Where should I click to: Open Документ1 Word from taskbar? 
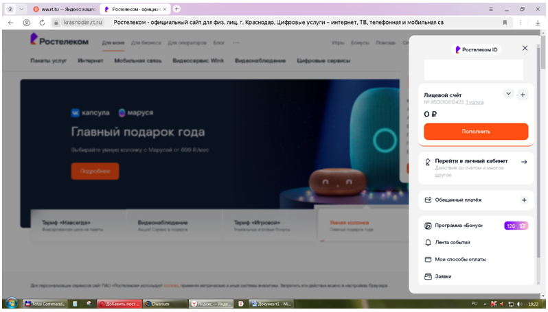[271, 304]
